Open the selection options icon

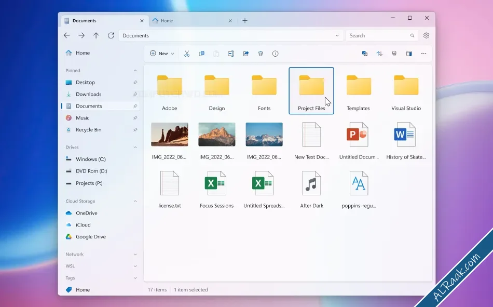tap(365, 54)
